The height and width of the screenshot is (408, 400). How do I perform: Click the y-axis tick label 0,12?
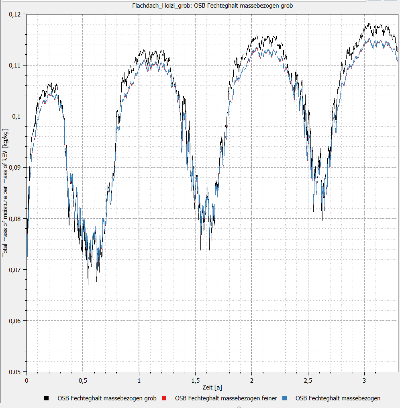click(14, 14)
